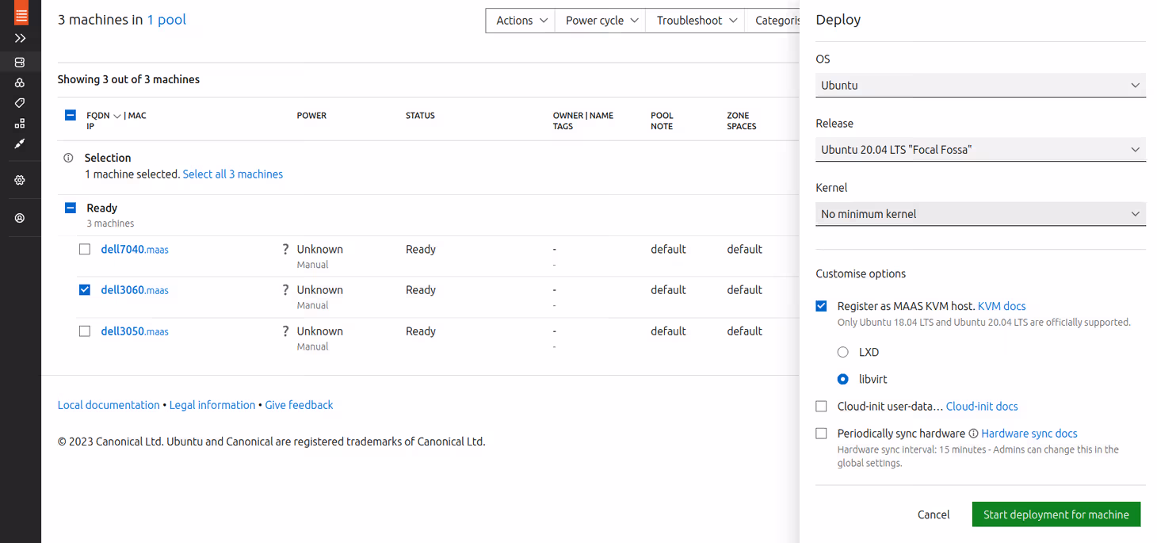The width and height of the screenshot is (1157, 543).
Task: Open the Release dropdown for Focal Fossa
Action: (x=980, y=149)
